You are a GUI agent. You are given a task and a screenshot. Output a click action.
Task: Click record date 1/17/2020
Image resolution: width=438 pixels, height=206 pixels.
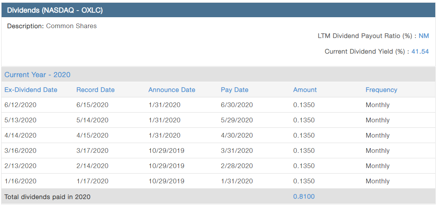pos(92,181)
